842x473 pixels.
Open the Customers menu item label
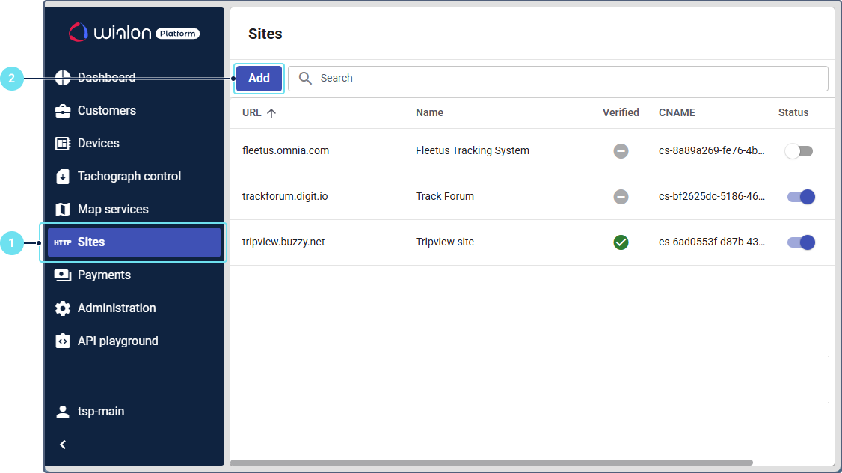coord(107,111)
